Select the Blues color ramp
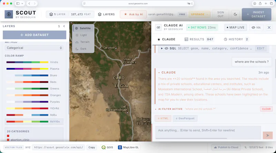 [34, 75]
